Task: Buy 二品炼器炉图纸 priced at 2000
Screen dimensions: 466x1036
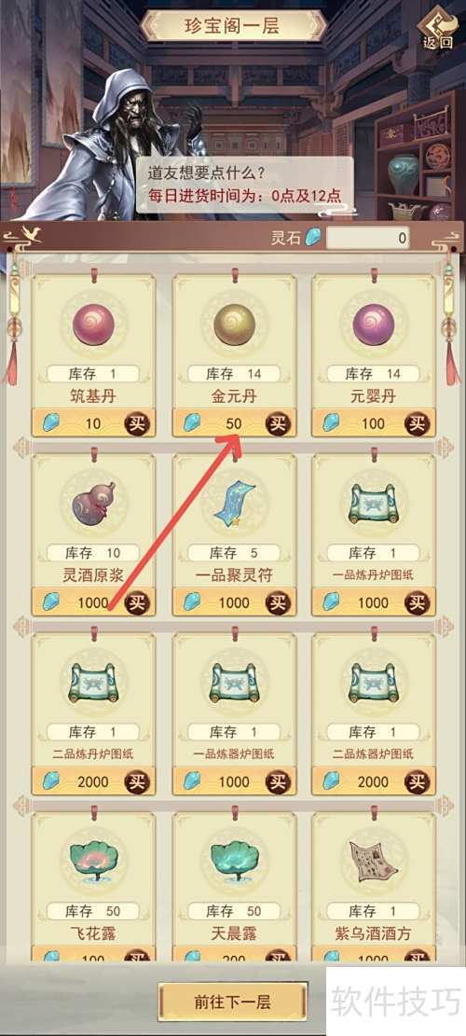Action: (x=418, y=781)
